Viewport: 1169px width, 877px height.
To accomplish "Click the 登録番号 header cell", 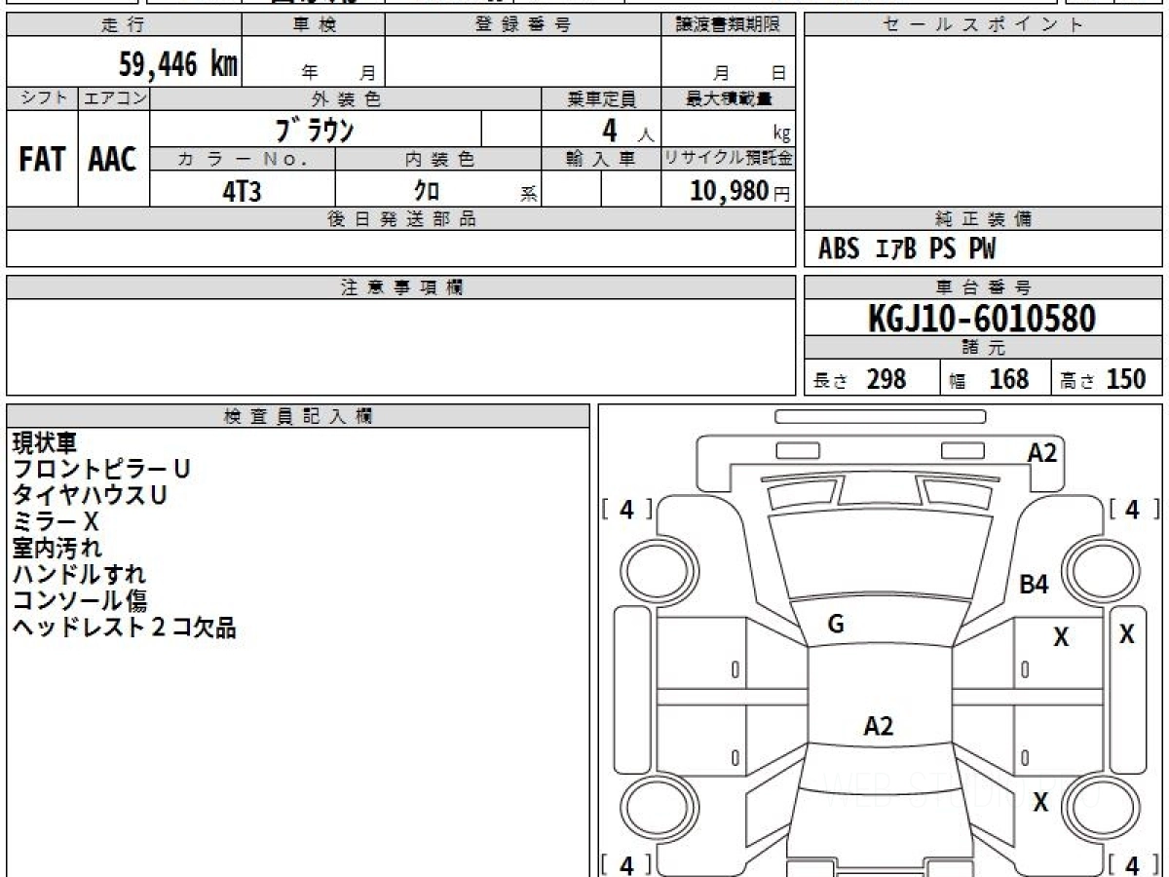I will (x=523, y=25).
